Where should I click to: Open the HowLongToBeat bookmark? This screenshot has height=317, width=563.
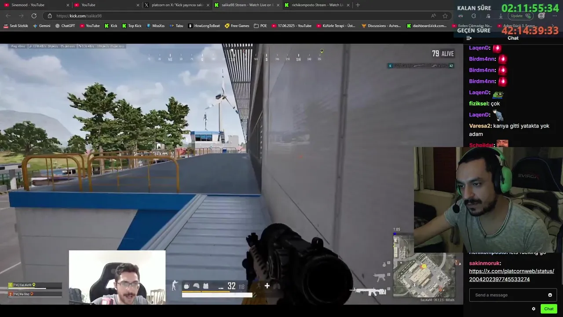coord(204,26)
